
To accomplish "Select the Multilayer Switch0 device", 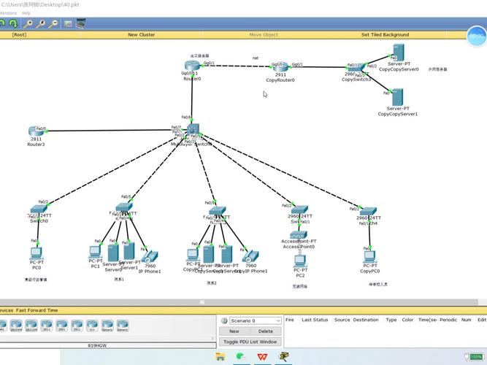I will [x=193, y=131].
